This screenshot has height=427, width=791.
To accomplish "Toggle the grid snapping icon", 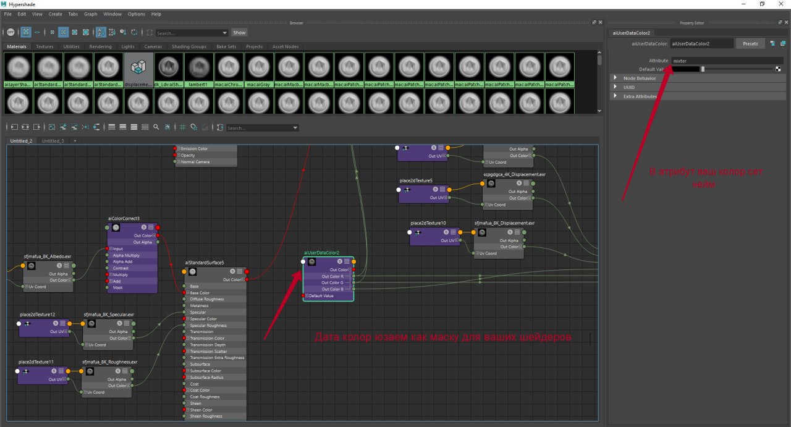I will click(x=193, y=127).
